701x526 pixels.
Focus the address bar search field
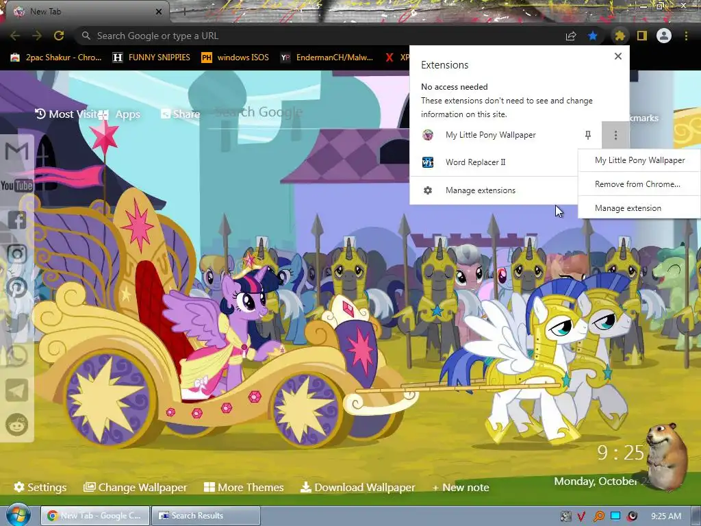pyautogui.click(x=318, y=36)
